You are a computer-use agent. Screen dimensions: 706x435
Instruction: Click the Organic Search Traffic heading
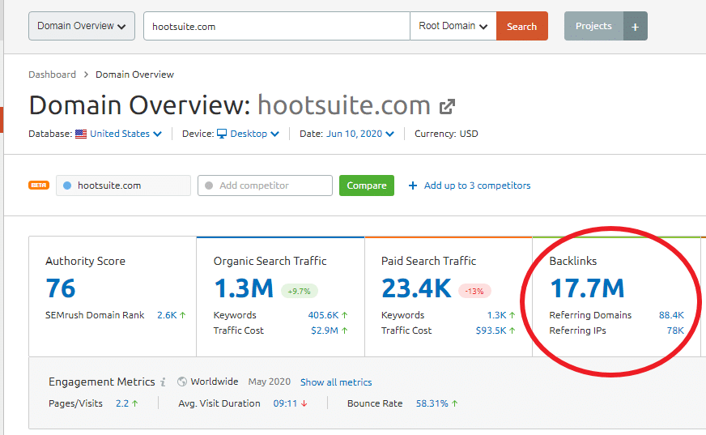pos(270,261)
